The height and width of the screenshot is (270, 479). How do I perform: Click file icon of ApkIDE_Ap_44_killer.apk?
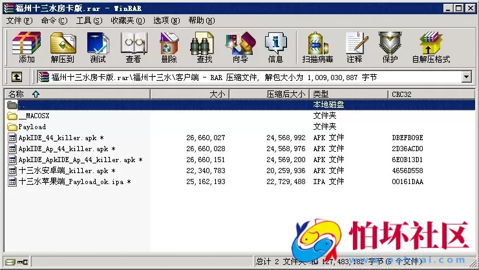pyautogui.click(x=12, y=149)
